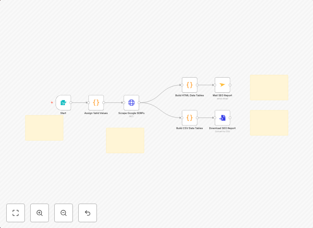Screen dimensions: 313x228
Task: Reset the canvas zoom
Action: 88,213
